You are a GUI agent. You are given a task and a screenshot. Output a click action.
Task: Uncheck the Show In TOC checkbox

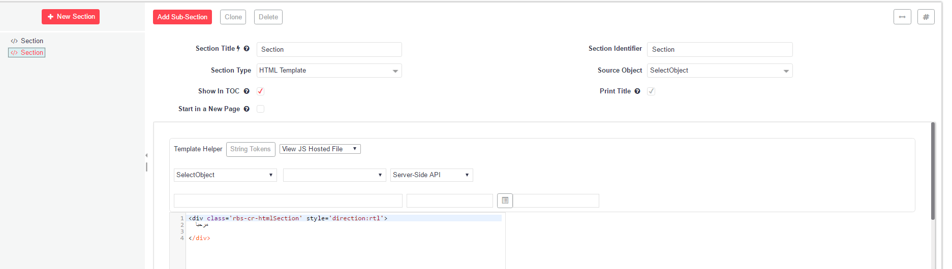260,91
